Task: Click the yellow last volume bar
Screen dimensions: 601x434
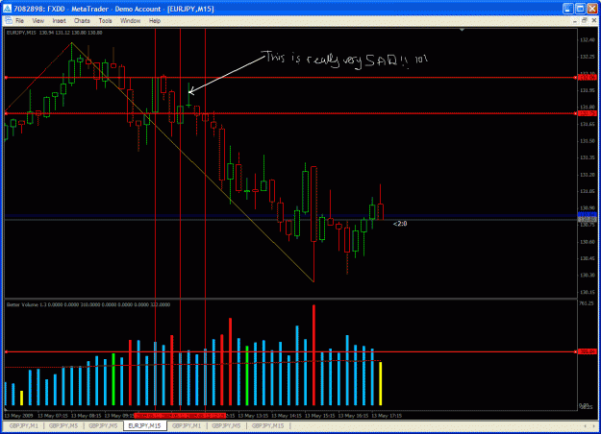Action: [x=381, y=383]
